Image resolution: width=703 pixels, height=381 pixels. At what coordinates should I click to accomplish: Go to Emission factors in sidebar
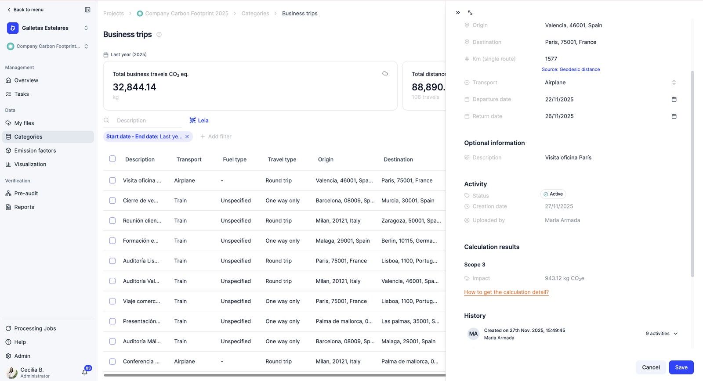point(35,151)
